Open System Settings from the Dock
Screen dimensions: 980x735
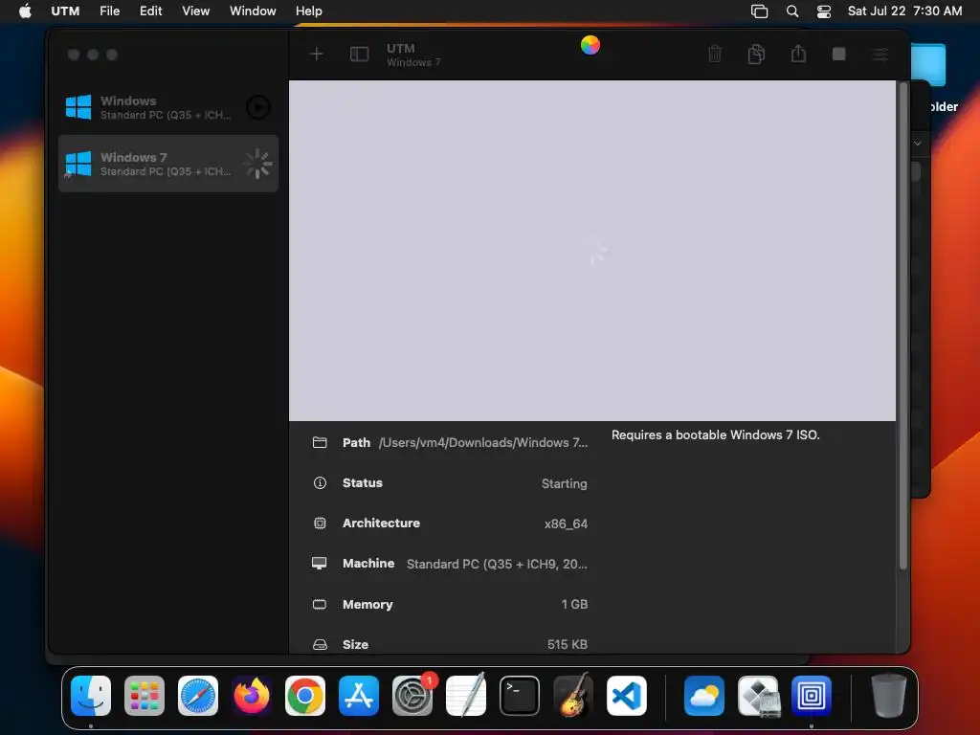(412, 695)
